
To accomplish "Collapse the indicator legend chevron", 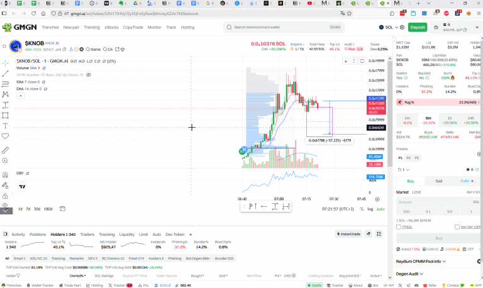I will pos(21,96).
